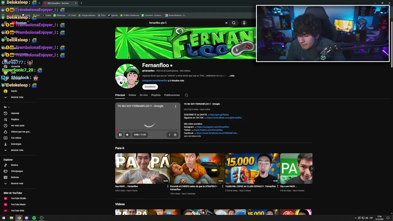Open the instagram.com/fernanfloo link
393x221 pixels.
(x=155, y=81)
